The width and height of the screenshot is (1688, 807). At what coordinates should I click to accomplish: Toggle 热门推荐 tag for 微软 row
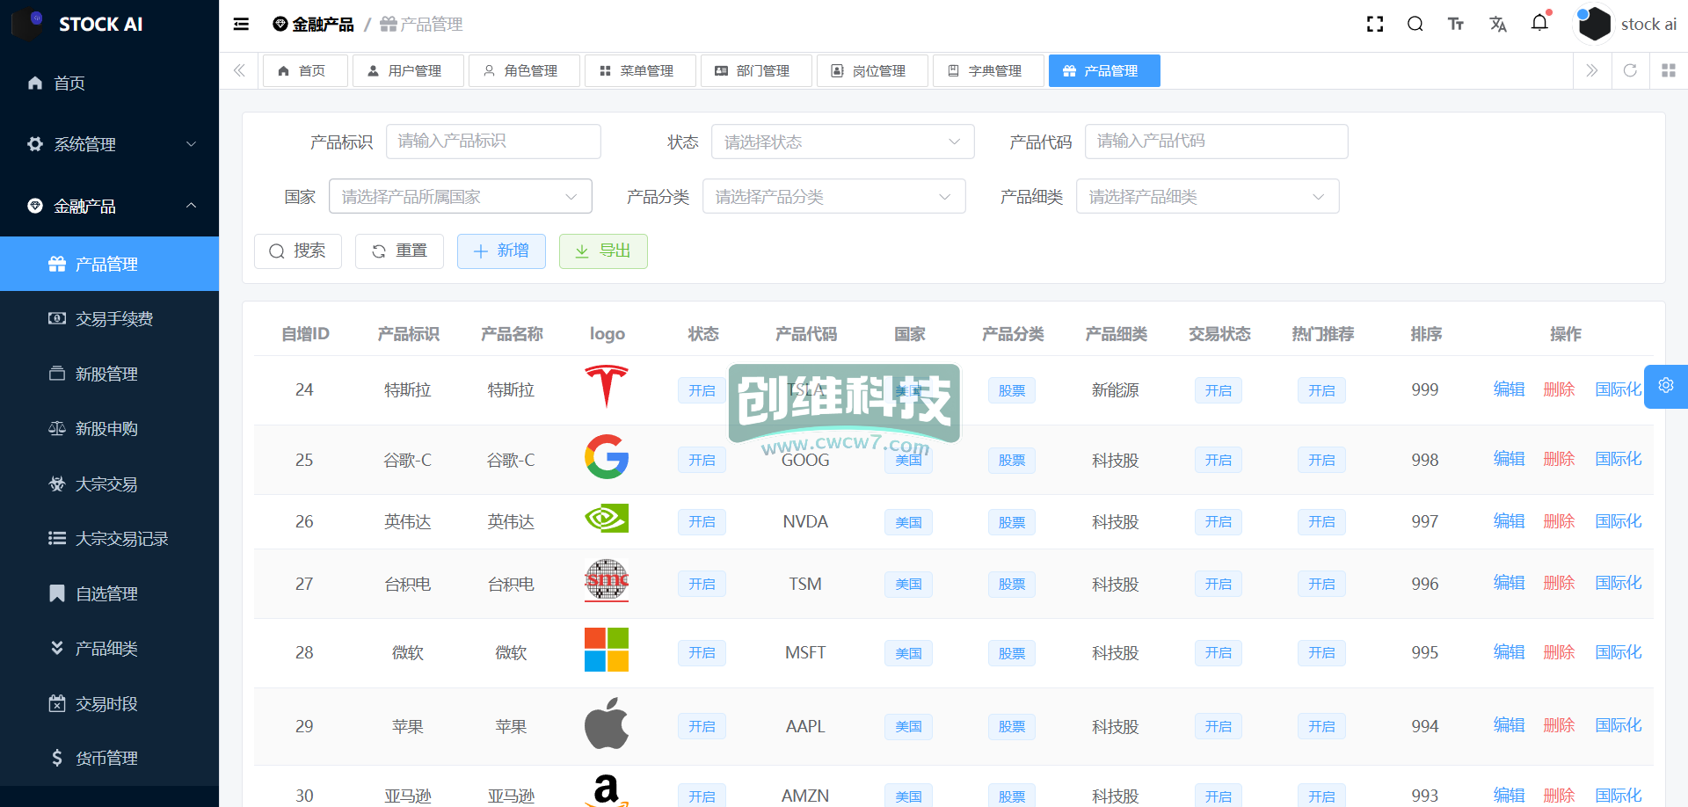click(1321, 653)
